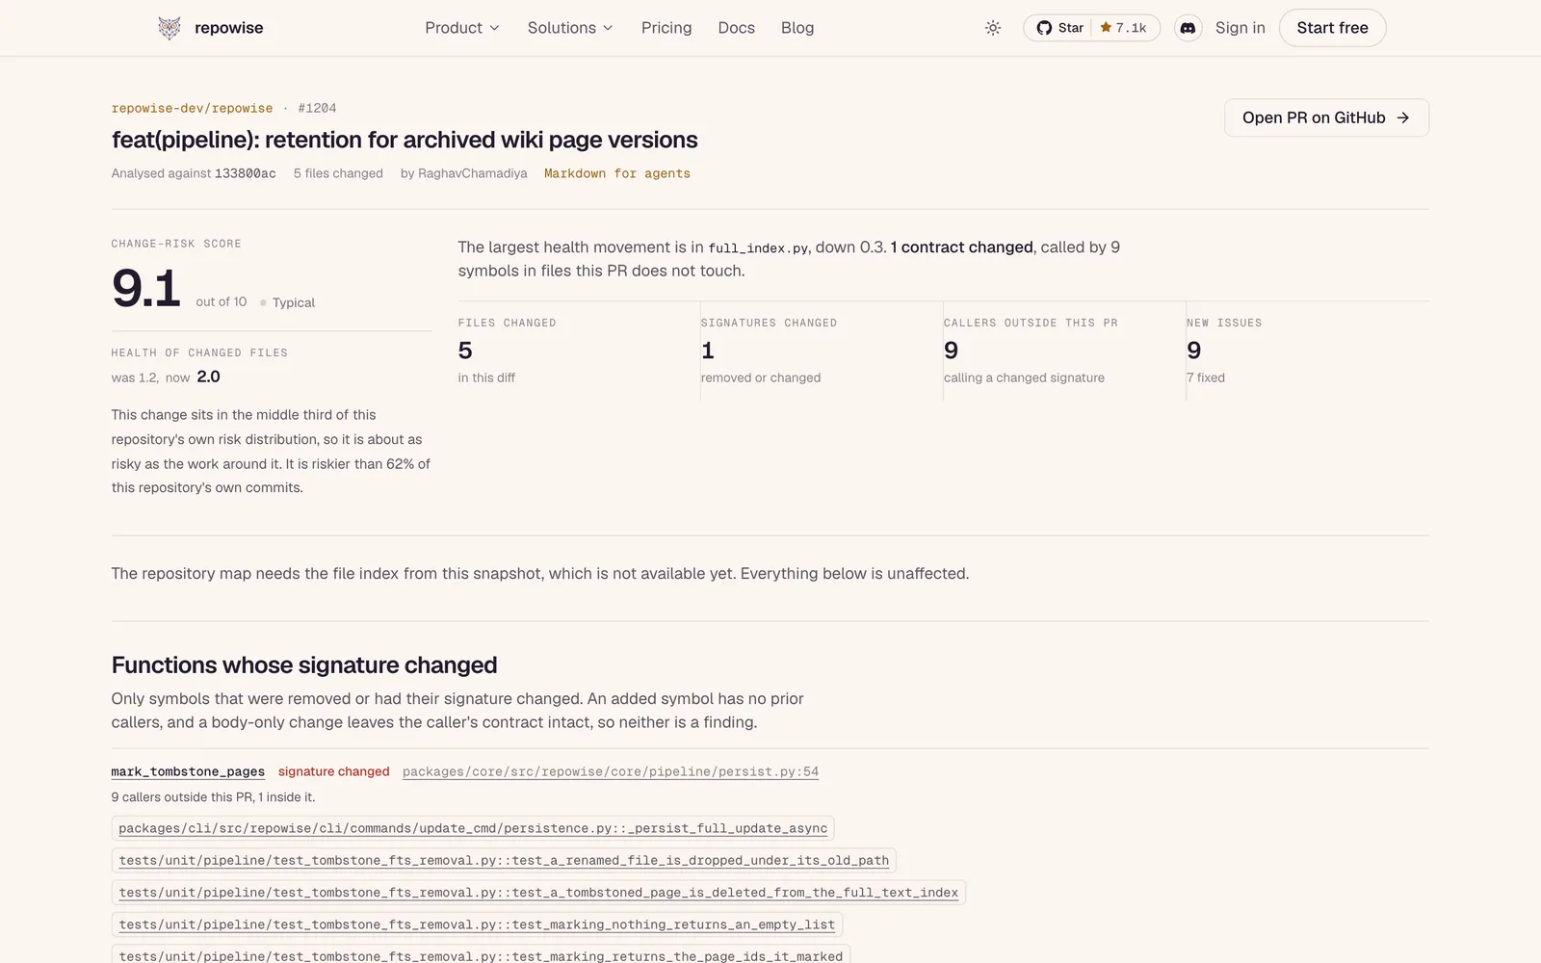Click the 'CALLERS OUTSIDE THIS PR' heading

(x=1031, y=323)
